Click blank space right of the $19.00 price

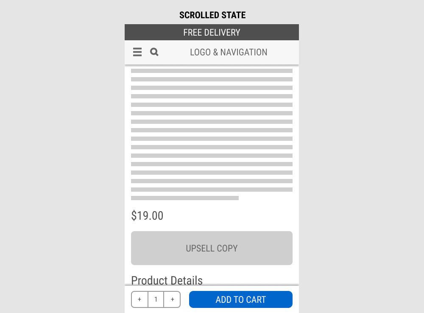tap(229, 216)
